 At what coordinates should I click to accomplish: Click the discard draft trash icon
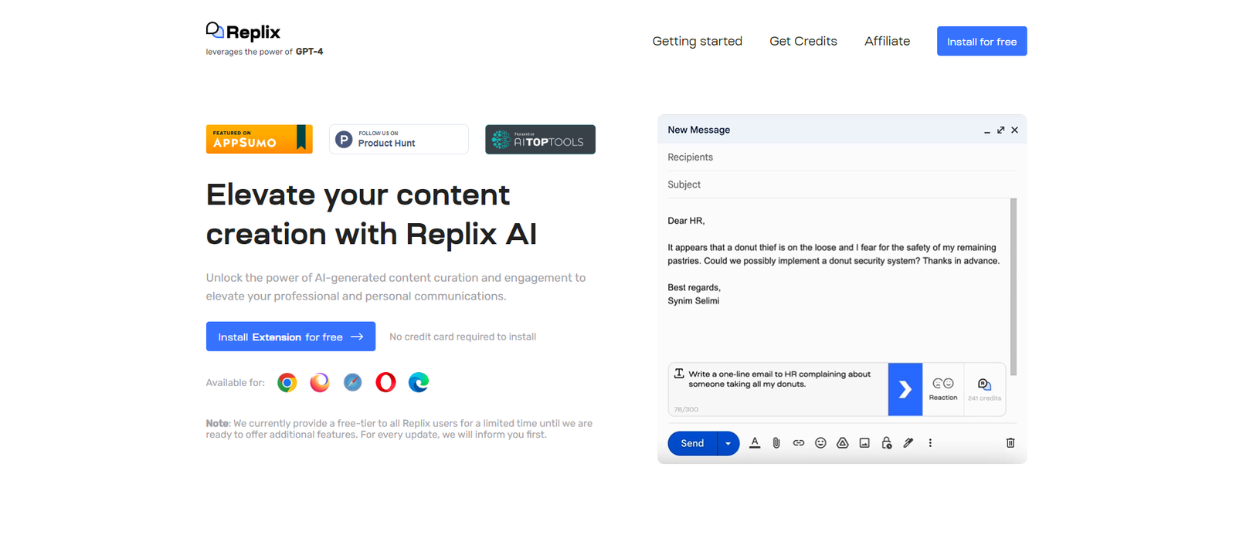pos(1010,443)
